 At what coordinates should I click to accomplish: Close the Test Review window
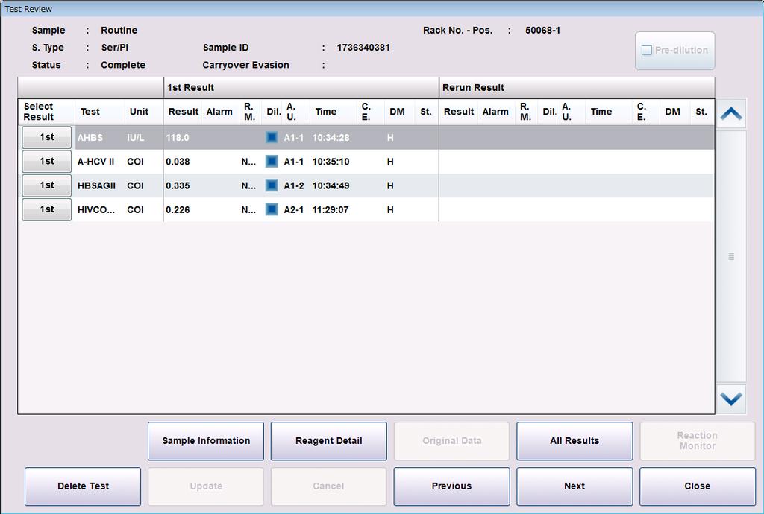coord(698,486)
